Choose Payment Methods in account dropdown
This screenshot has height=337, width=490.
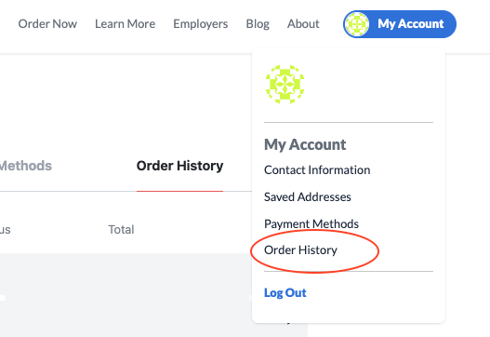pyautogui.click(x=311, y=223)
